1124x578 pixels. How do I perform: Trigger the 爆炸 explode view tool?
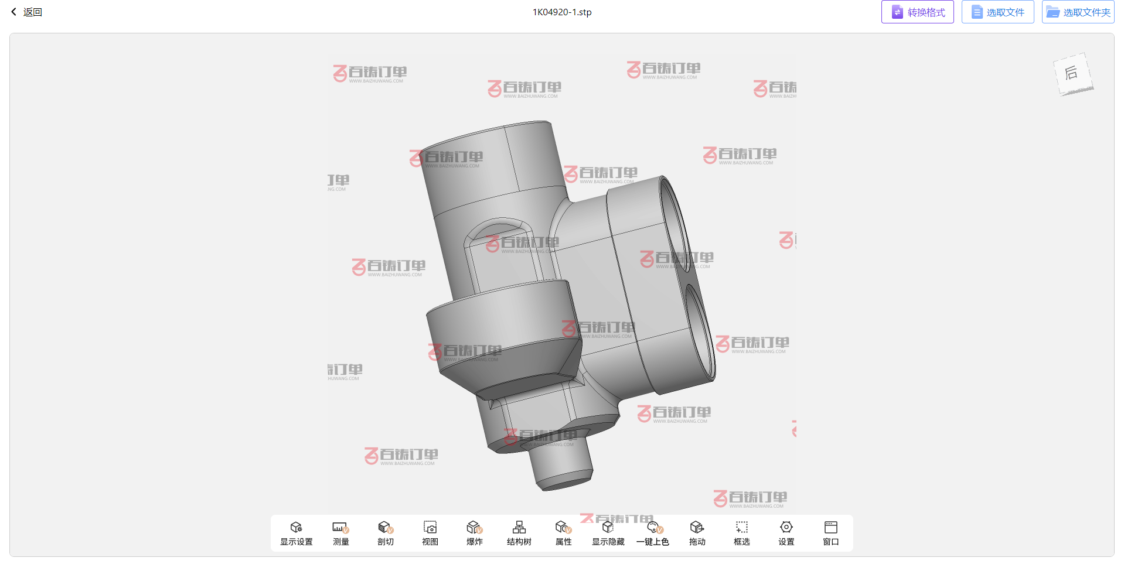tap(474, 532)
